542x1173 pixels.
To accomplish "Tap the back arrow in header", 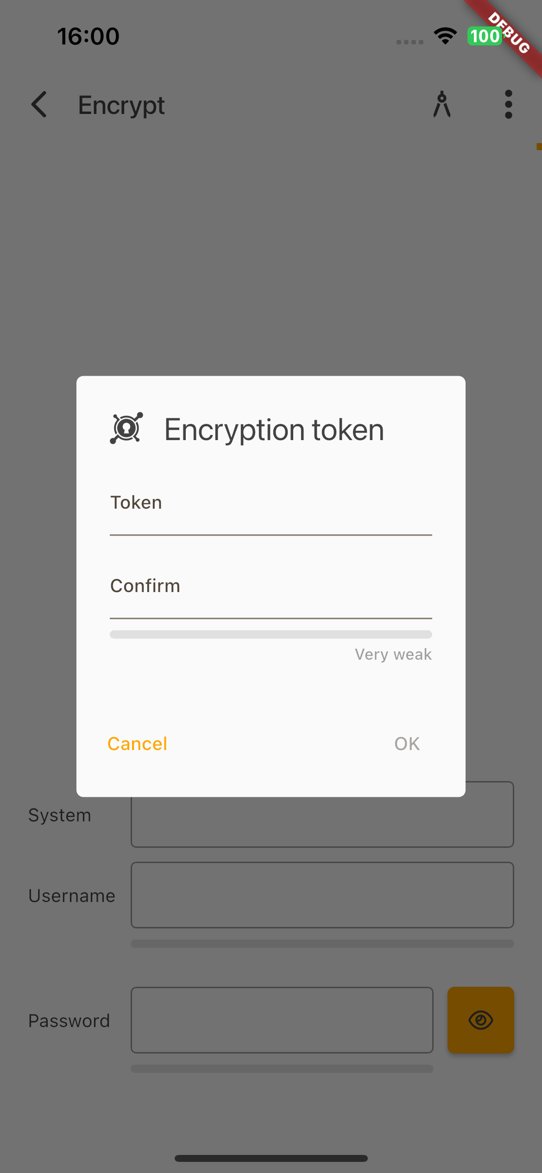I will 39,104.
